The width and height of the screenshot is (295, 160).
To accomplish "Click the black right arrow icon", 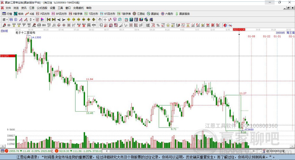I will tap(64, 20).
